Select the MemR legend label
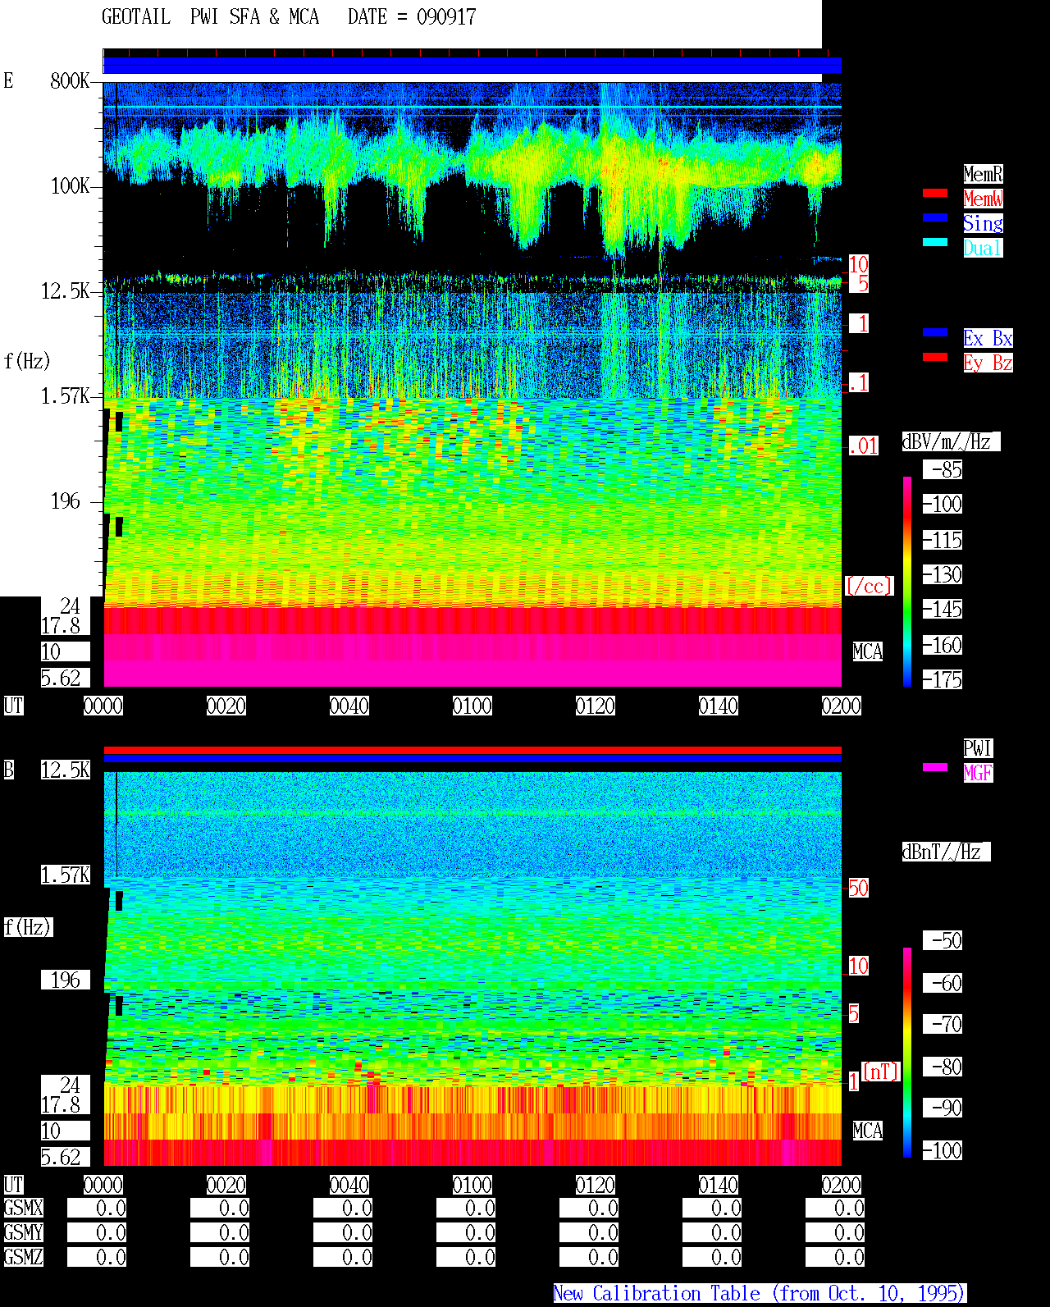Image resolution: width=1050 pixels, height=1307 pixels. (x=983, y=174)
